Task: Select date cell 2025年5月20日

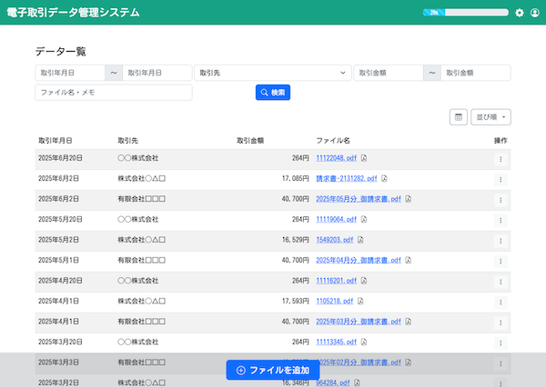Action: 60,220
